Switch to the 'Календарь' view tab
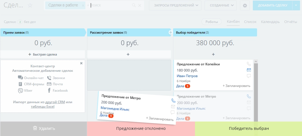302x136 pixels. pyautogui.click(x=270, y=22)
